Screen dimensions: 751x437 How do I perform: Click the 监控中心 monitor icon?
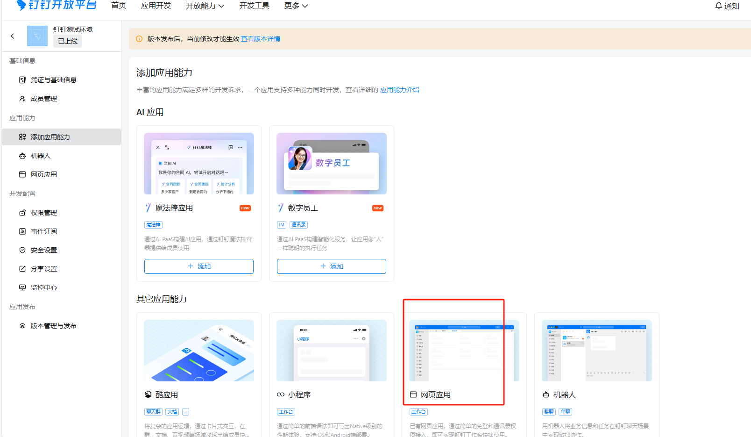[22, 287]
